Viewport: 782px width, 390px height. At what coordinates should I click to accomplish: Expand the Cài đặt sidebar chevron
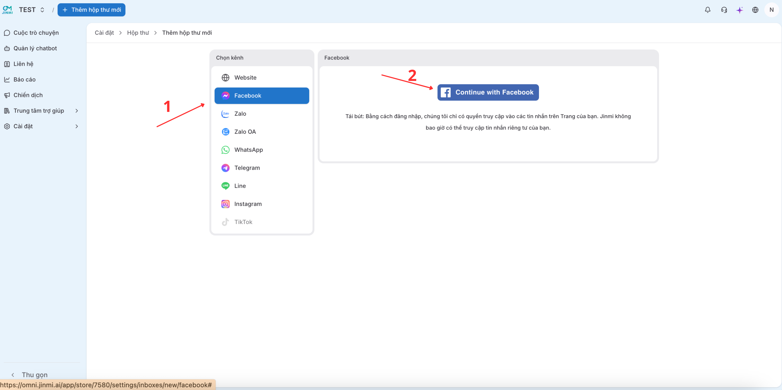77,126
